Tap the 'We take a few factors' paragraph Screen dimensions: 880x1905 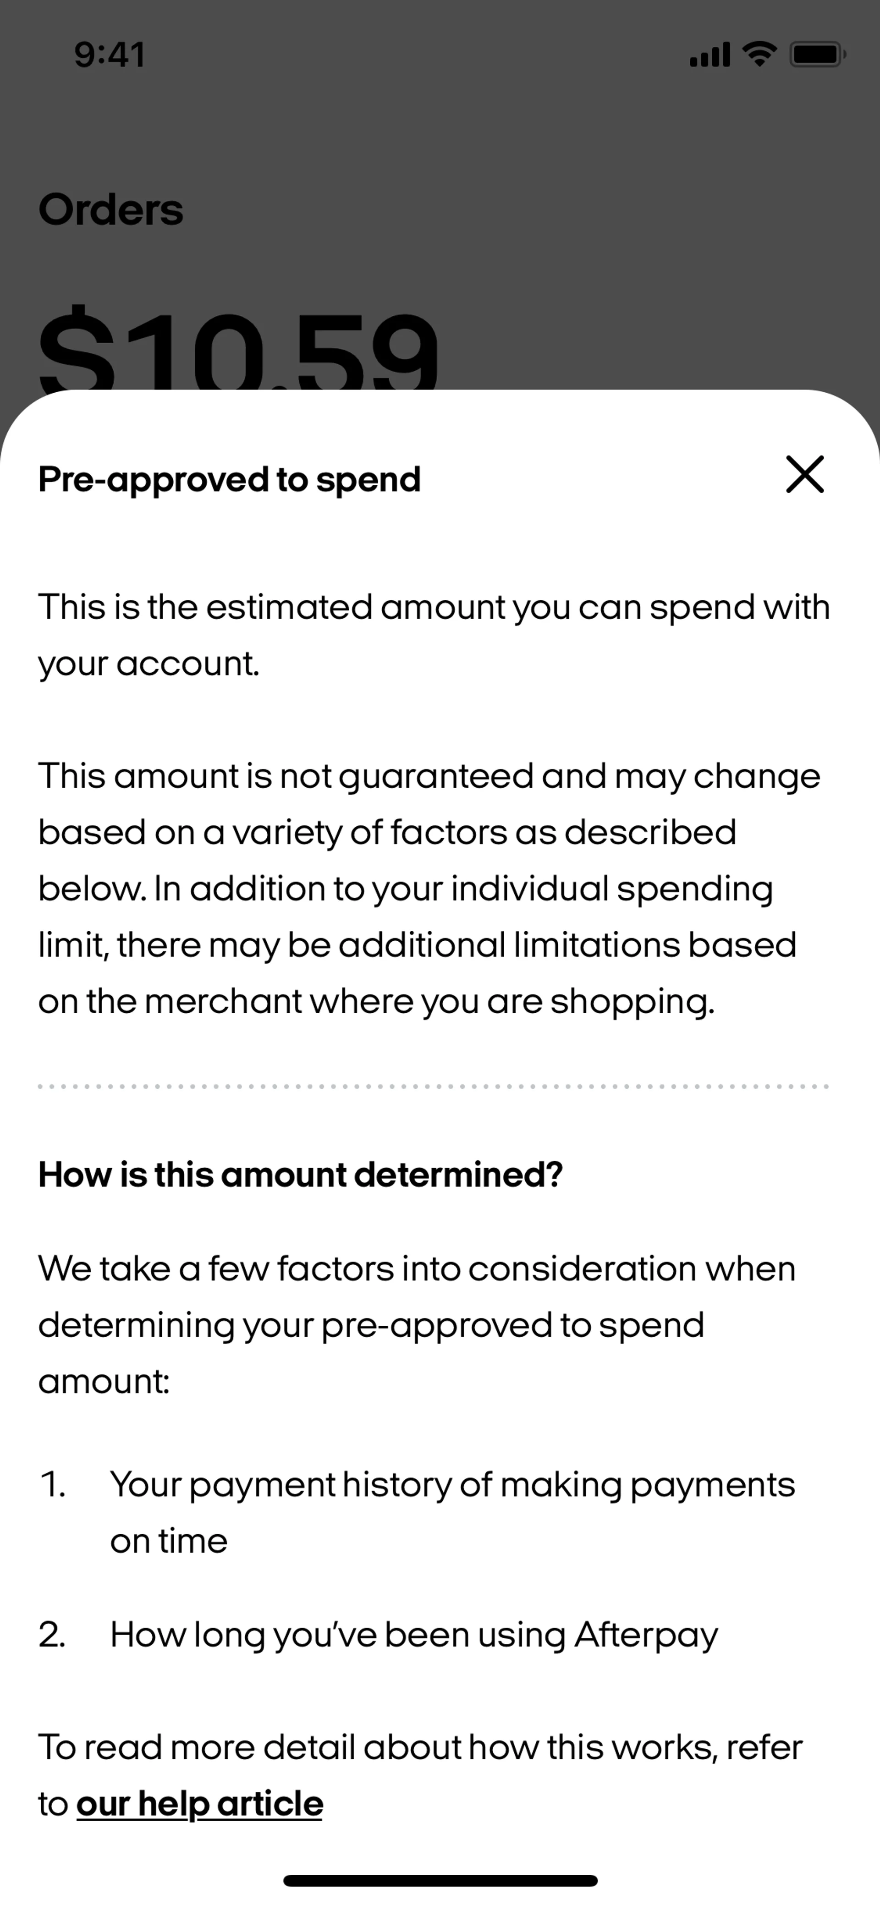(416, 1324)
